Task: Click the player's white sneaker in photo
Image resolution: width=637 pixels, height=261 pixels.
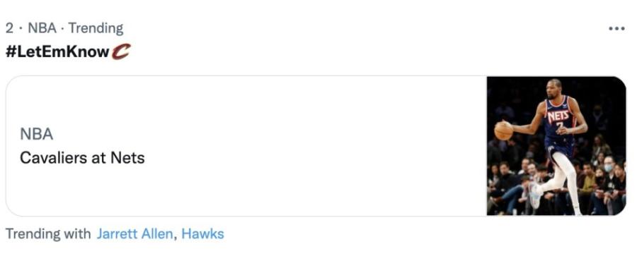Action: coord(536,195)
